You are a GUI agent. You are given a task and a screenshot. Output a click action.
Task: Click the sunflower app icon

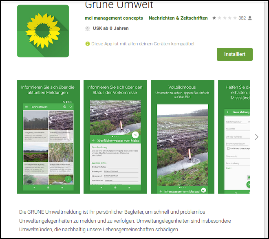pos(43,31)
